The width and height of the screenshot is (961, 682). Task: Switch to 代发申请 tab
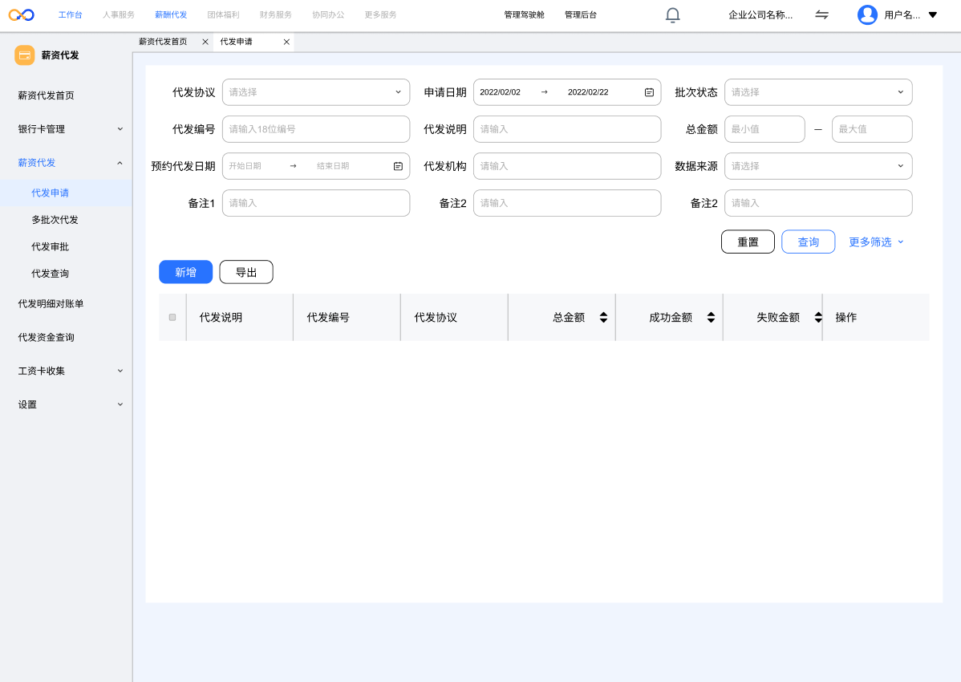pos(237,42)
